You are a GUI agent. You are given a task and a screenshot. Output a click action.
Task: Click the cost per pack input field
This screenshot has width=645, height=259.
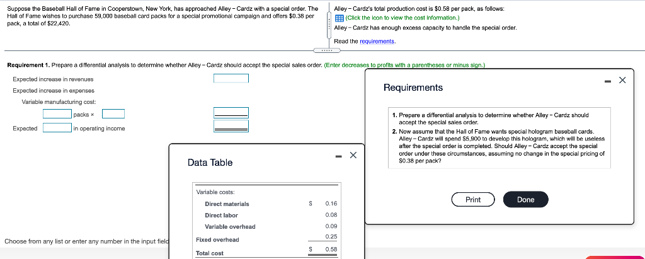113,113
